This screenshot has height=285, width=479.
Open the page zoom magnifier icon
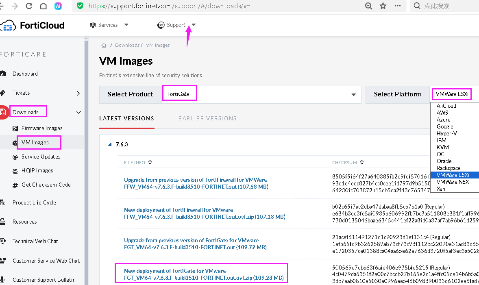[369, 6]
